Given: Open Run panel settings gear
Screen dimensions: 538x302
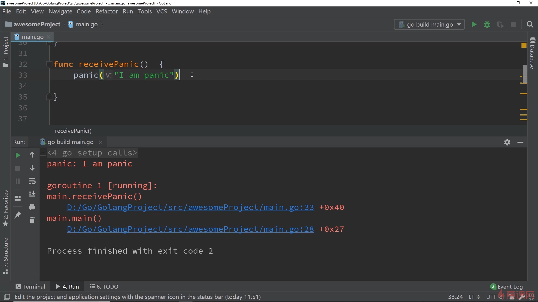Looking at the screenshot, I should pyautogui.click(x=507, y=142).
